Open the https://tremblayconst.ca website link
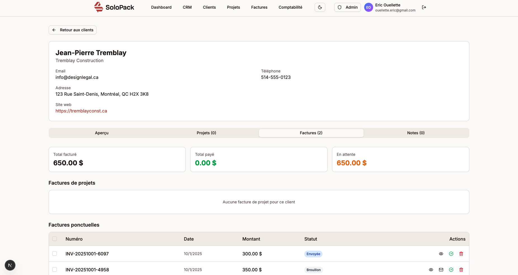 (81, 111)
